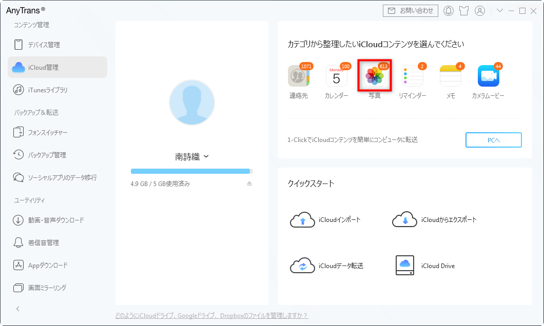Click the iCloud Drive text label
Image resolution: width=544 pixels, height=326 pixels.
click(438, 266)
